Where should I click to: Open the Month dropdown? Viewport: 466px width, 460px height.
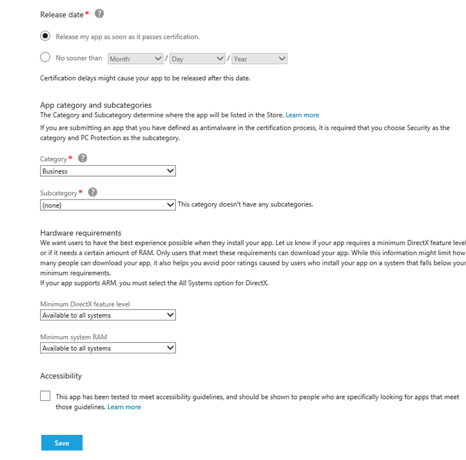coord(135,59)
